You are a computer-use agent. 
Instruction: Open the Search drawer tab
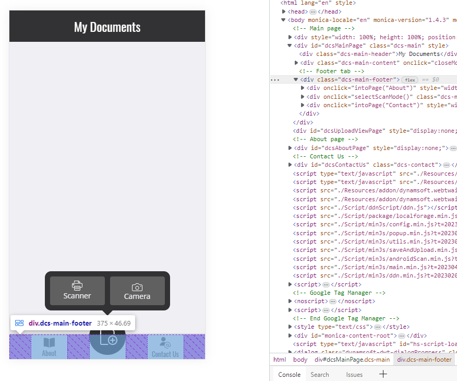[320, 374]
